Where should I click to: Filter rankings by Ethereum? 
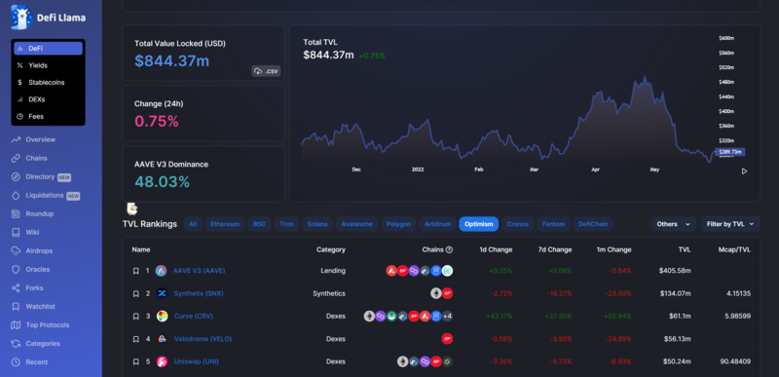225,224
